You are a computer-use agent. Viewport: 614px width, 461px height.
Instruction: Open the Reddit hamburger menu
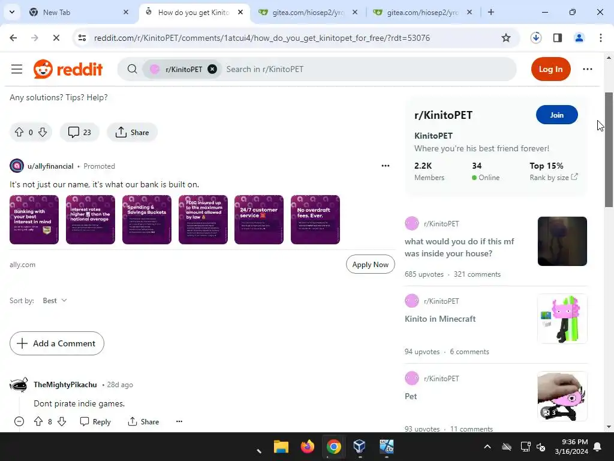click(x=17, y=70)
